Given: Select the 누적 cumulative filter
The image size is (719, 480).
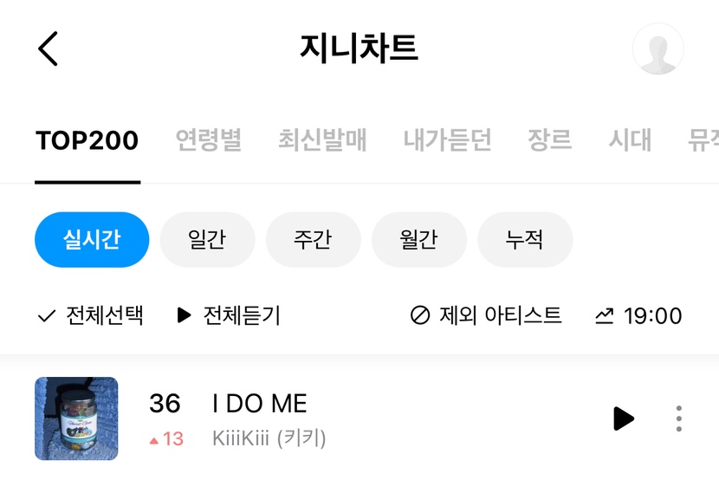Looking at the screenshot, I should coord(525,240).
